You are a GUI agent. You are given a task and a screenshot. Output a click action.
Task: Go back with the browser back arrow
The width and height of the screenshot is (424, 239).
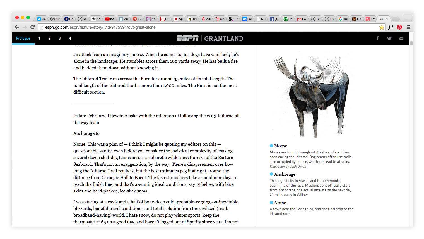[17, 27]
